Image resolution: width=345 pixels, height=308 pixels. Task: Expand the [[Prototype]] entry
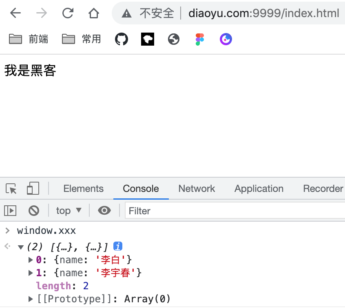[x=31, y=299]
